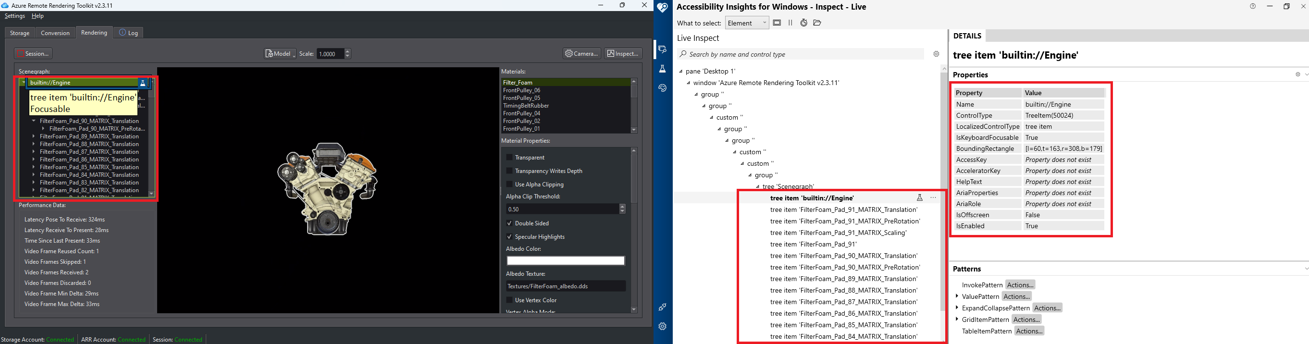
Task: Toggle the Transparent checkbox
Action: 509,158
